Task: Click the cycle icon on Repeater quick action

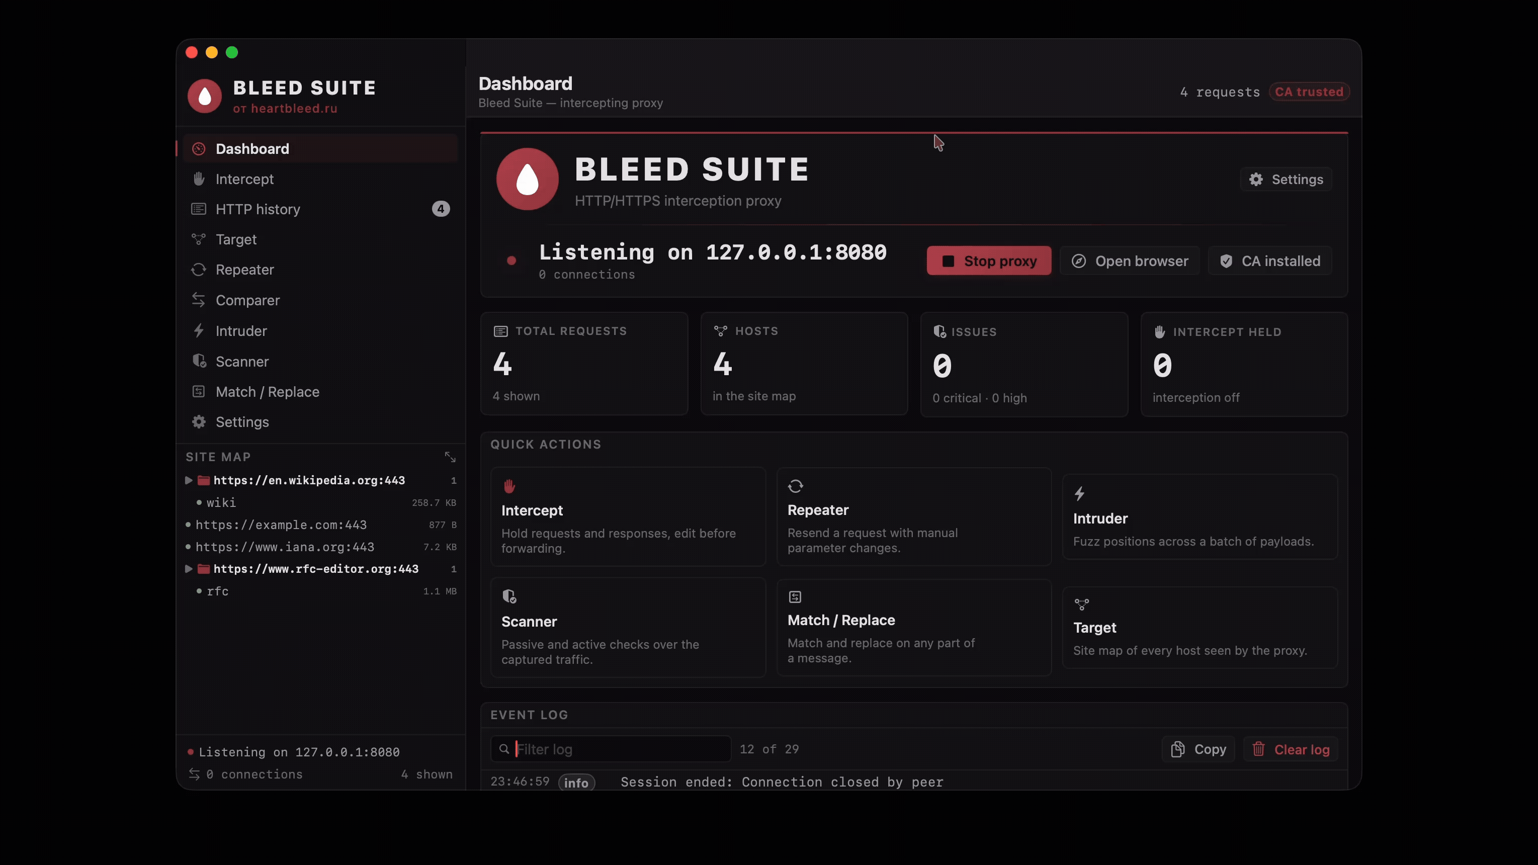Action: coord(795,486)
